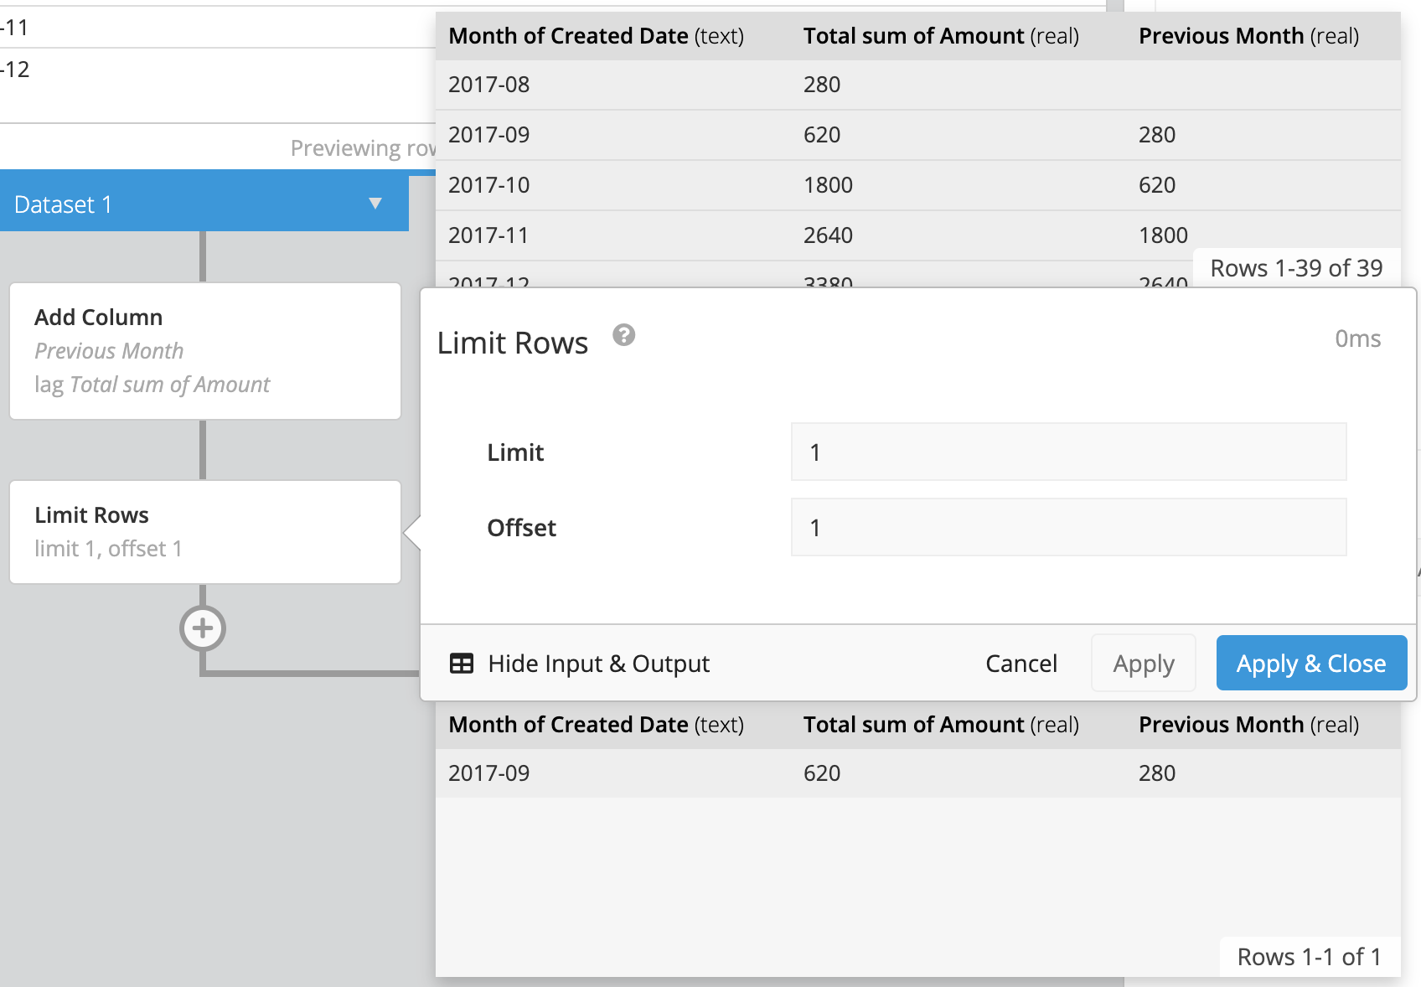Image resolution: width=1421 pixels, height=987 pixels.
Task: Select input header Month of Created Date
Action: 596,36
